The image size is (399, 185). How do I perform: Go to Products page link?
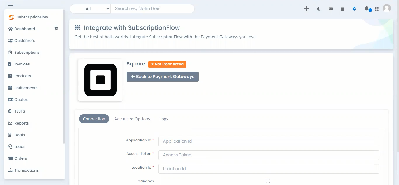[x=23, y=76]
